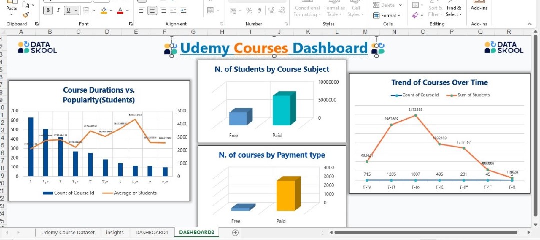This screenshot has width=540, height=240.
Task: Click the Clear eraser icon
Action: [415, 15]
